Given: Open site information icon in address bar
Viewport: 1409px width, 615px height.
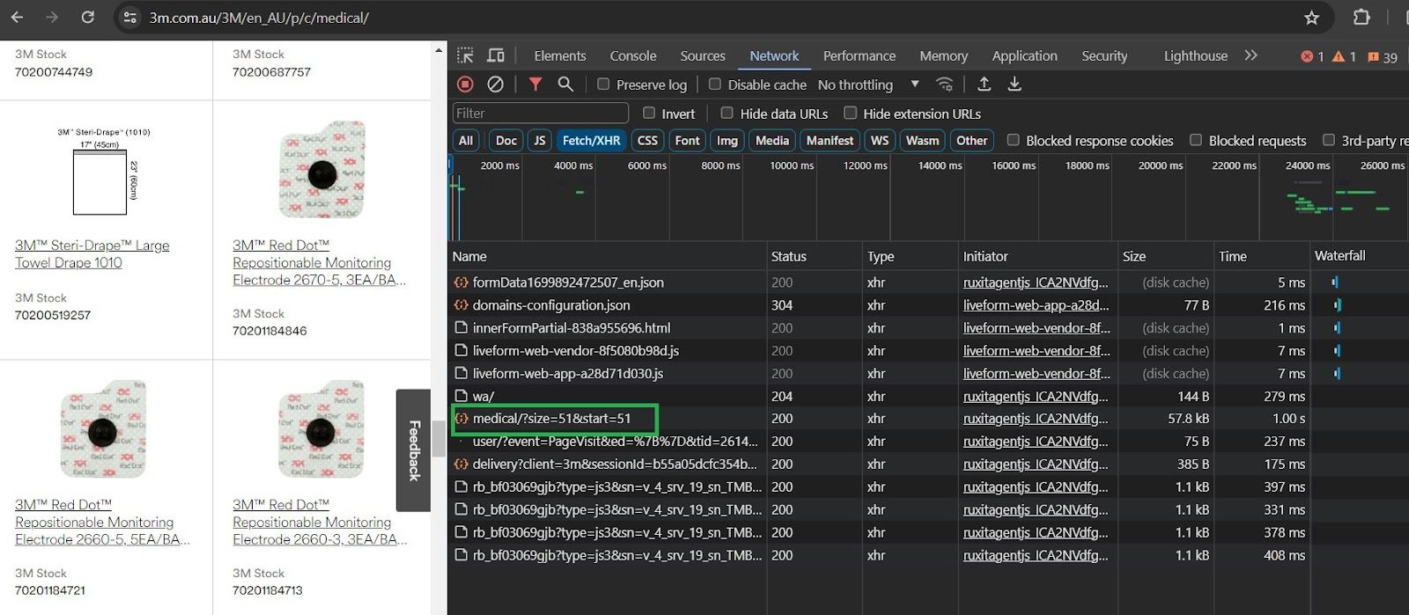Looking at the screenshot, I should 130,17.
